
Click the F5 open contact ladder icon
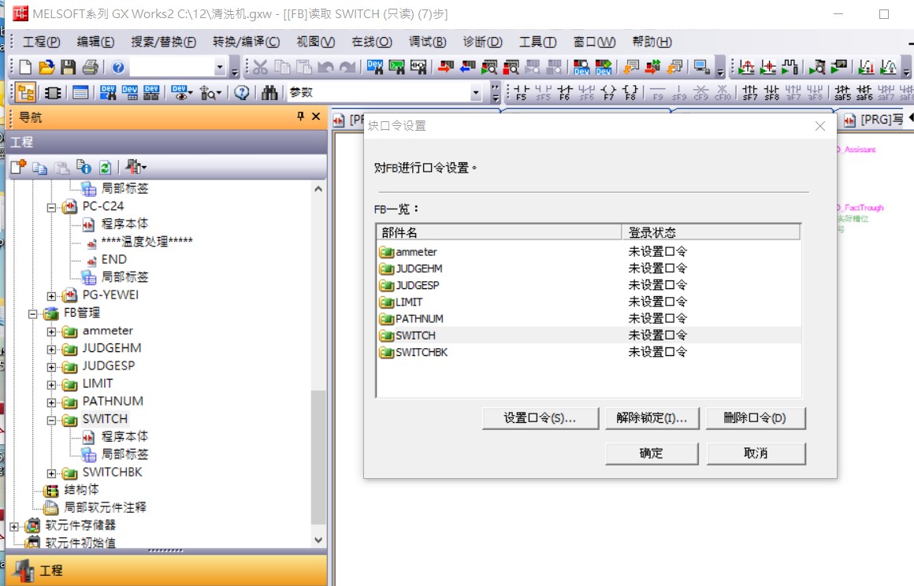(x=521, y=93)
